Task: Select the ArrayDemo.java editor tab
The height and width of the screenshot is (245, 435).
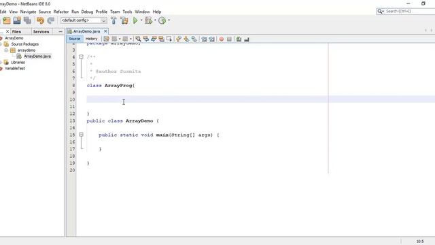Action: tap(86, 31)
